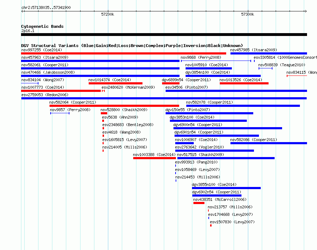Select dgv6899n54 (Cooper2011) label

coord(186,80)
